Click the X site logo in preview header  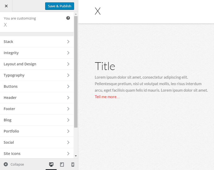98,11
